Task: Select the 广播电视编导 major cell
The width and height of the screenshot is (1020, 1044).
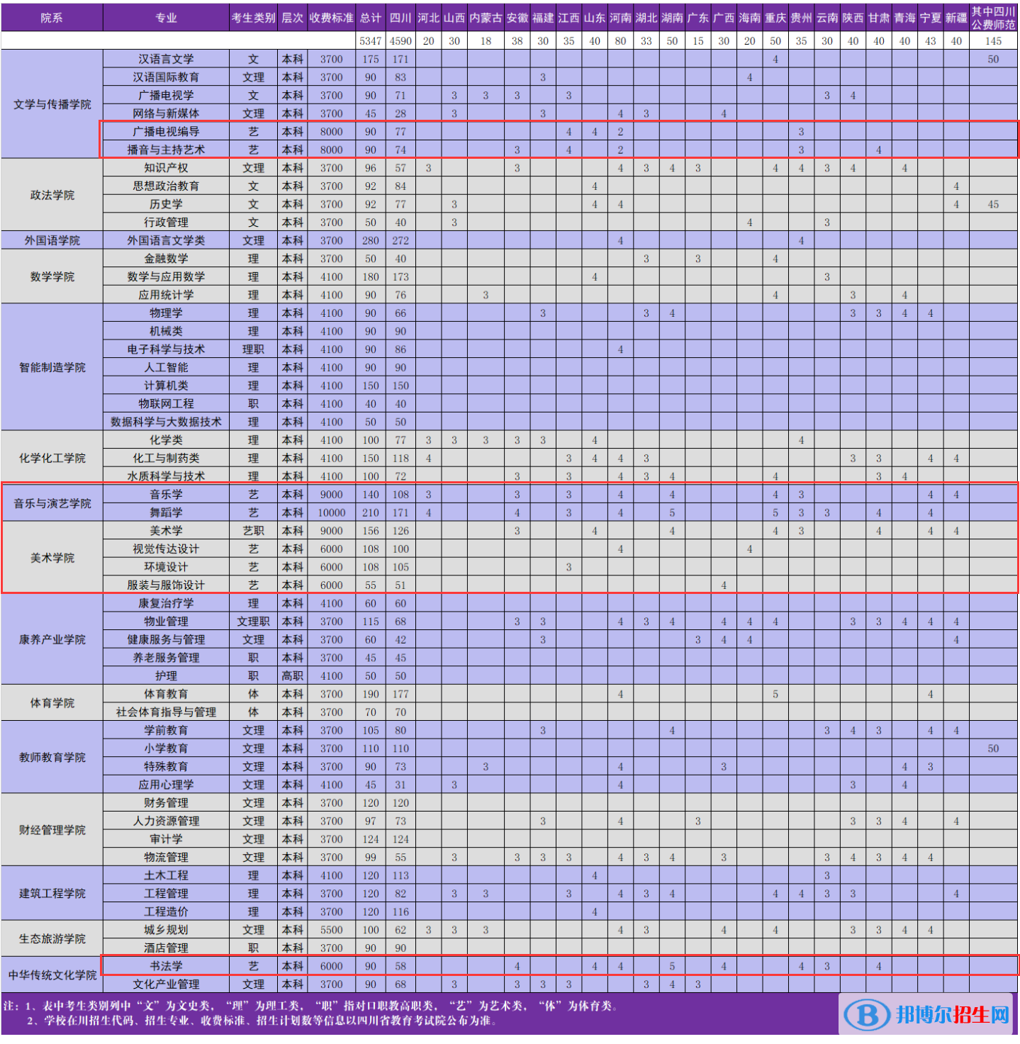Action: click(166, 132)
